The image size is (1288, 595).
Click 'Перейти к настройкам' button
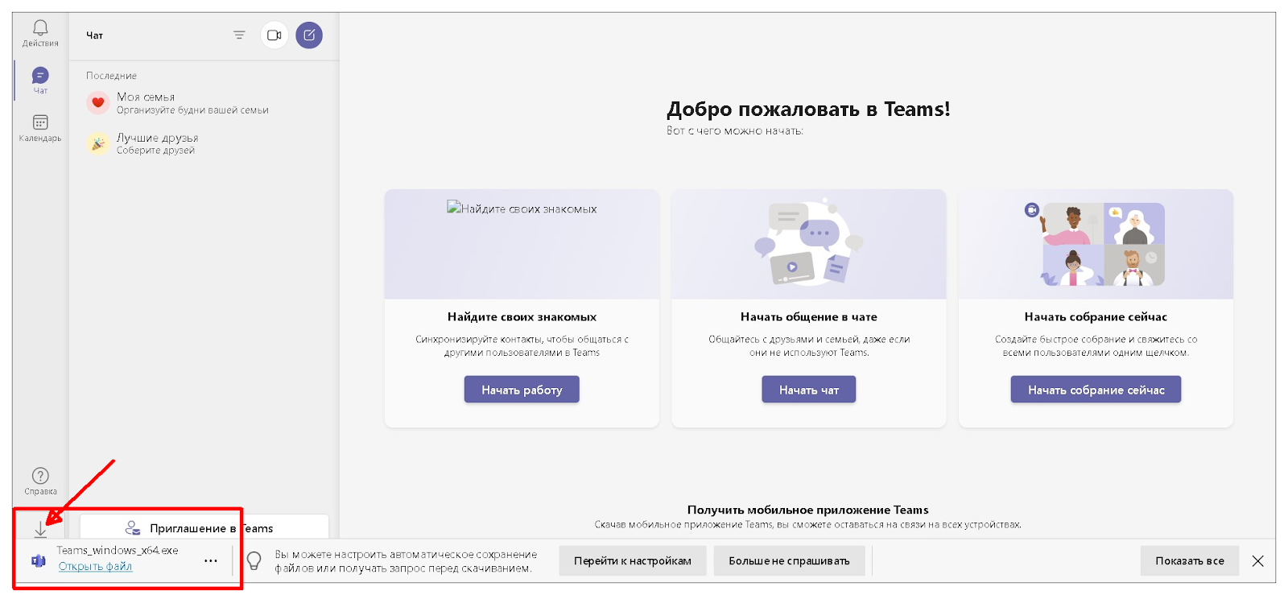click(x=632, y=561)
